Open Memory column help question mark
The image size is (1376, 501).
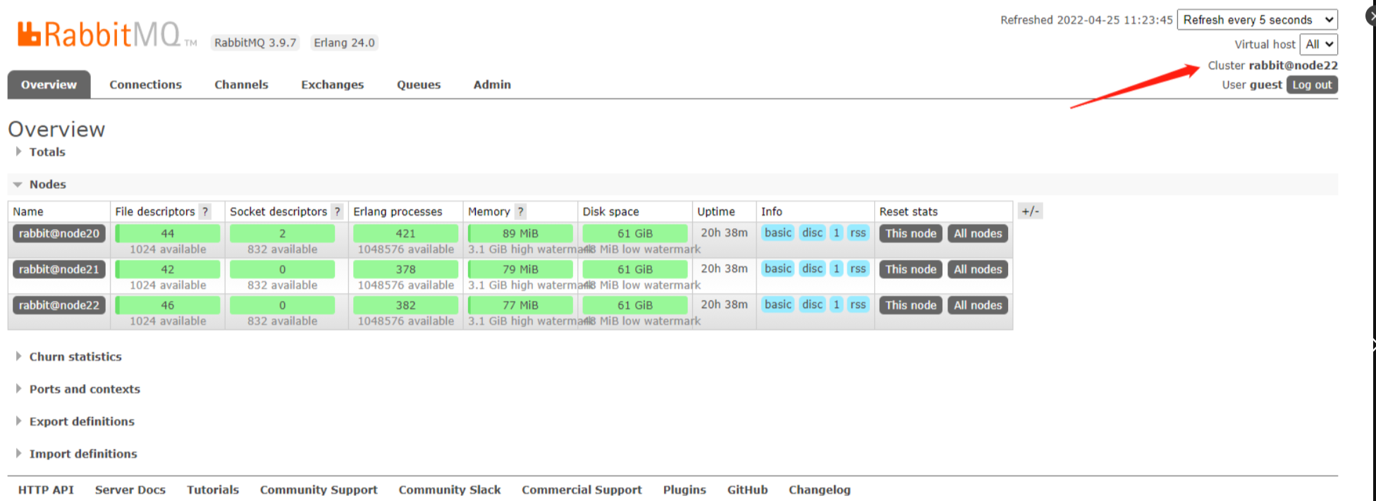(x=520, y=211)
